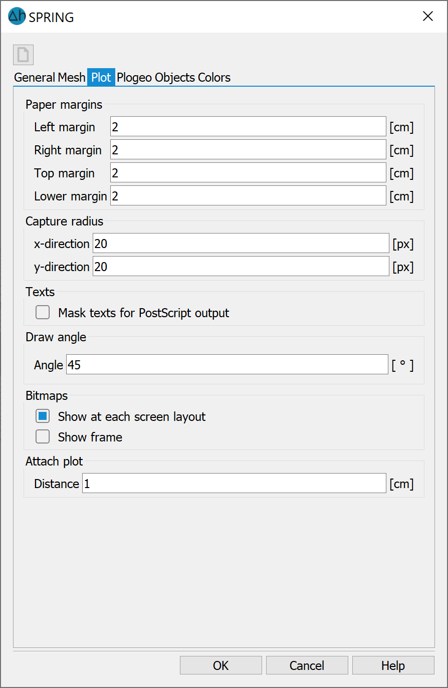Screen dimensions: 448x688
Task: Click the SPRING logo icon in title bar
Action: 17,17
